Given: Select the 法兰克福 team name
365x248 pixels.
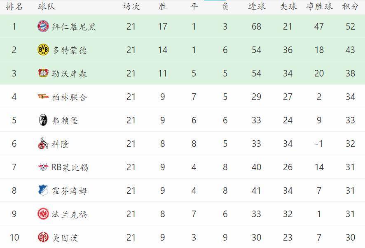Looking at the screenshot, I should tap(69, 214).
